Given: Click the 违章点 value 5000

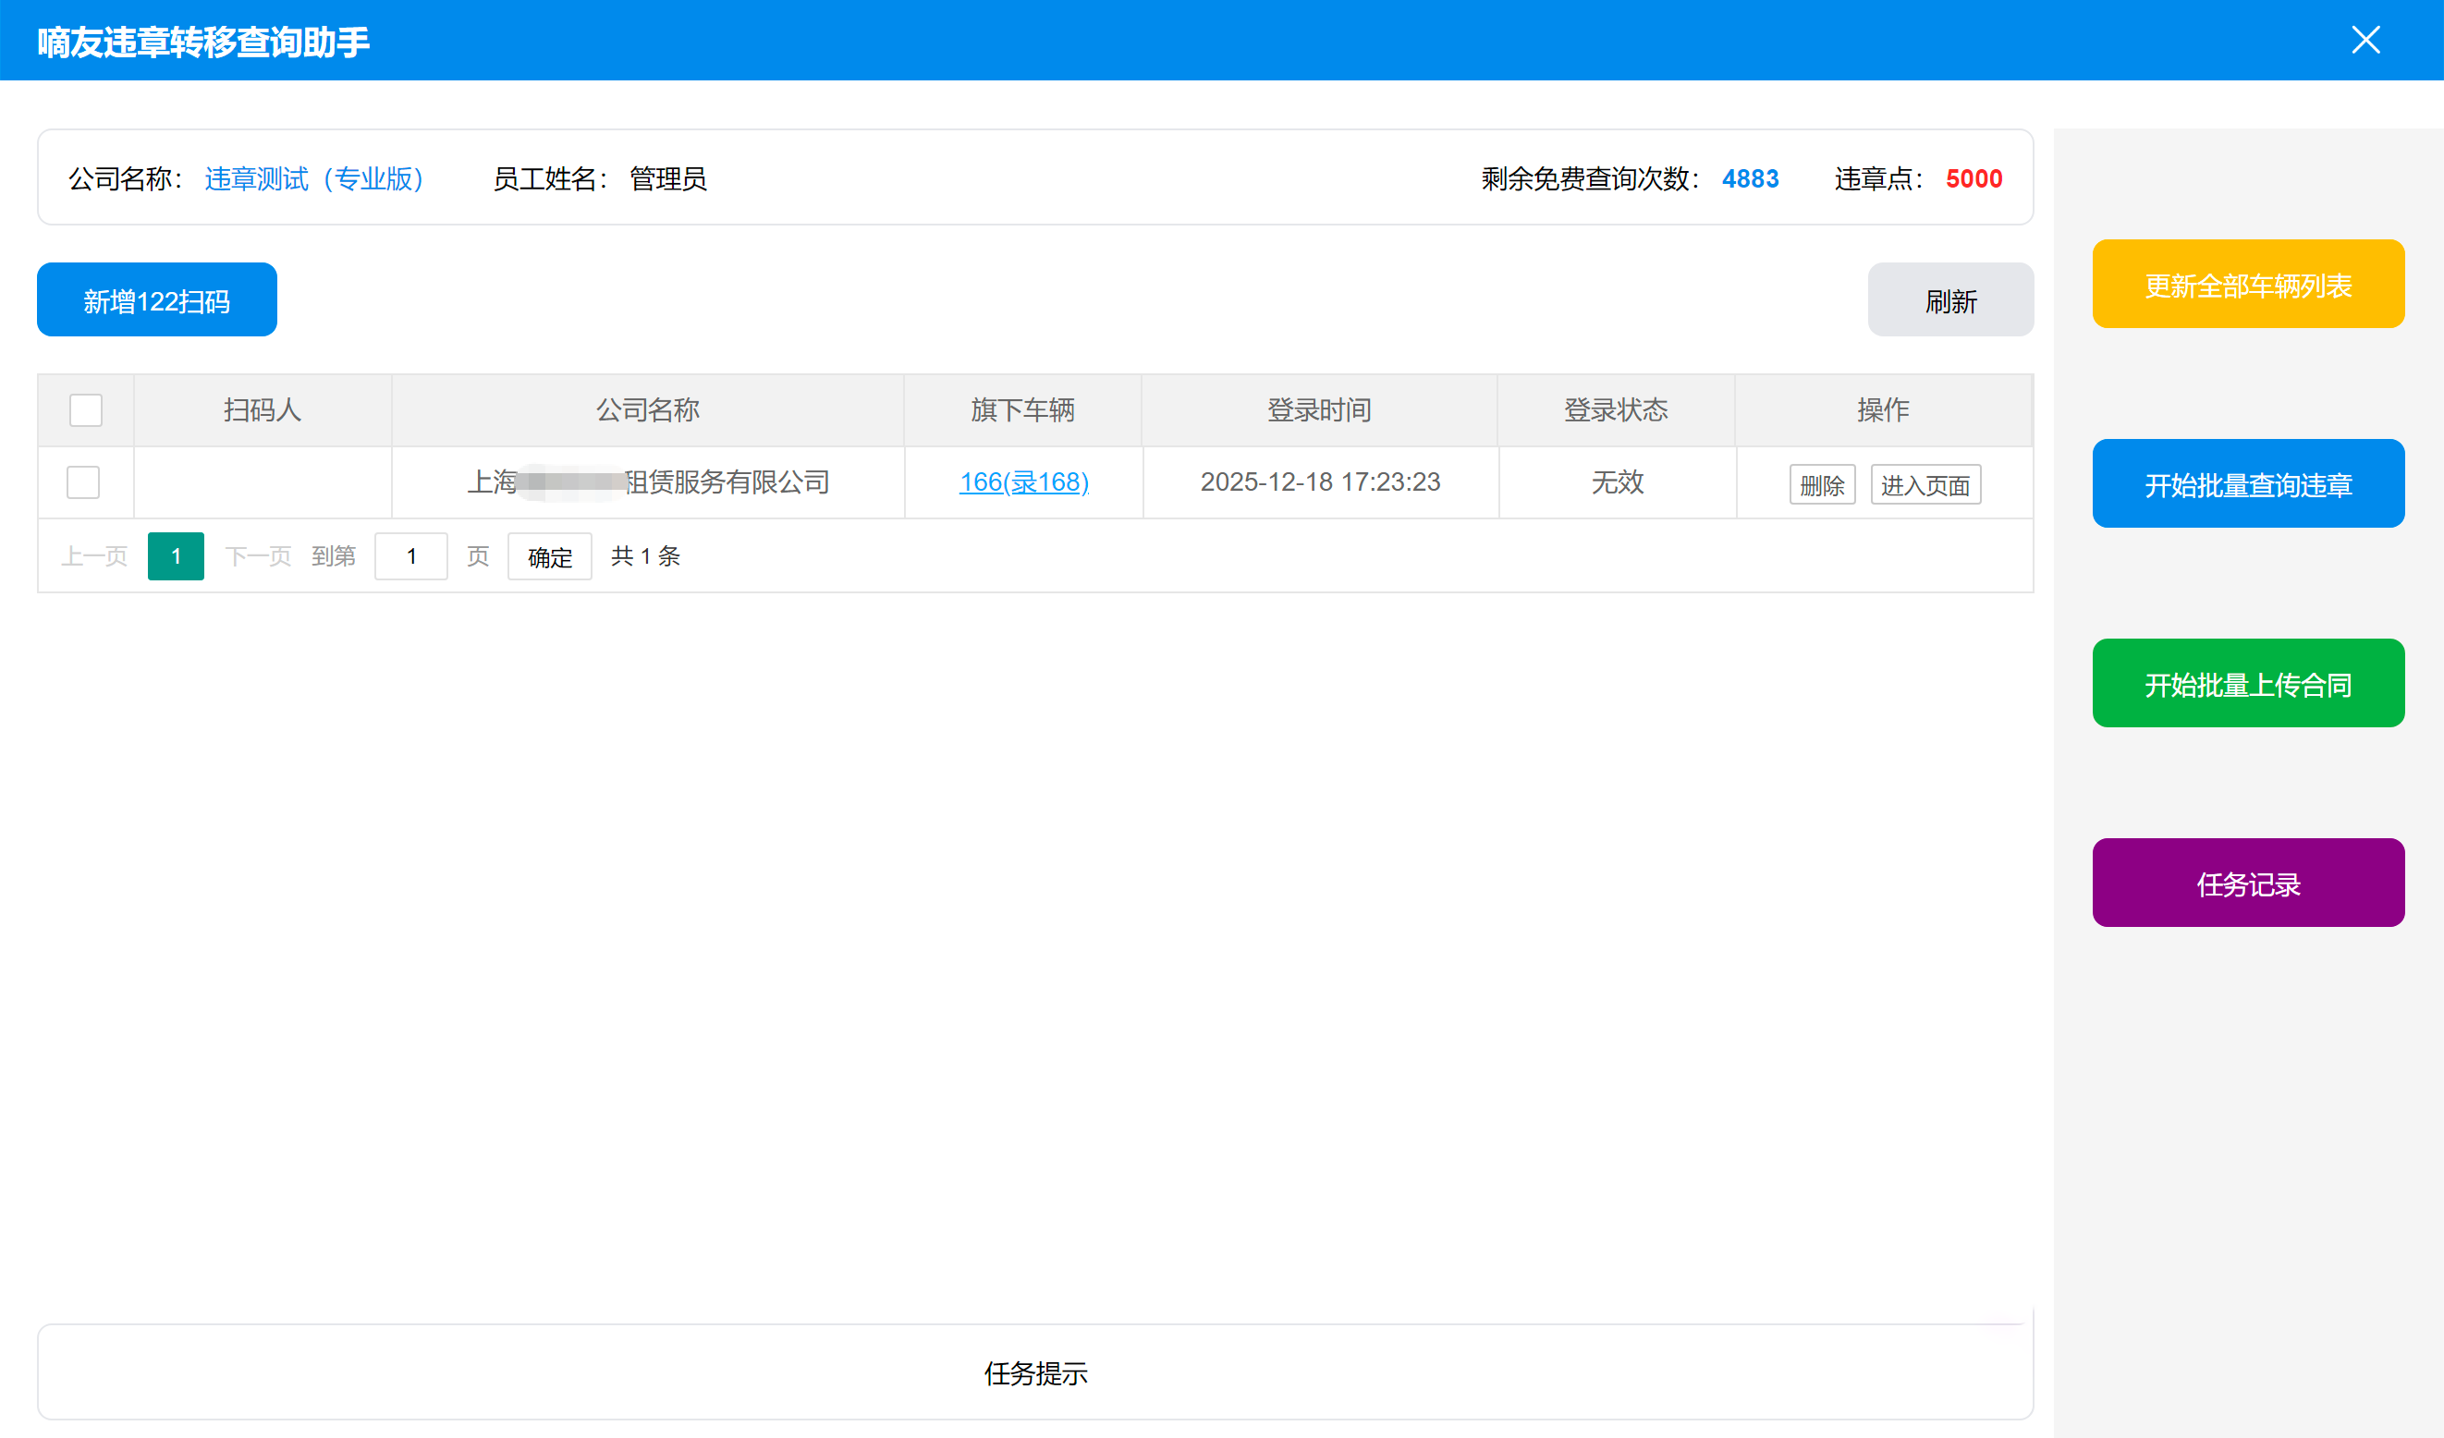Looking at the screenshot, I should pyautogui.click(x=1974, y=178).
